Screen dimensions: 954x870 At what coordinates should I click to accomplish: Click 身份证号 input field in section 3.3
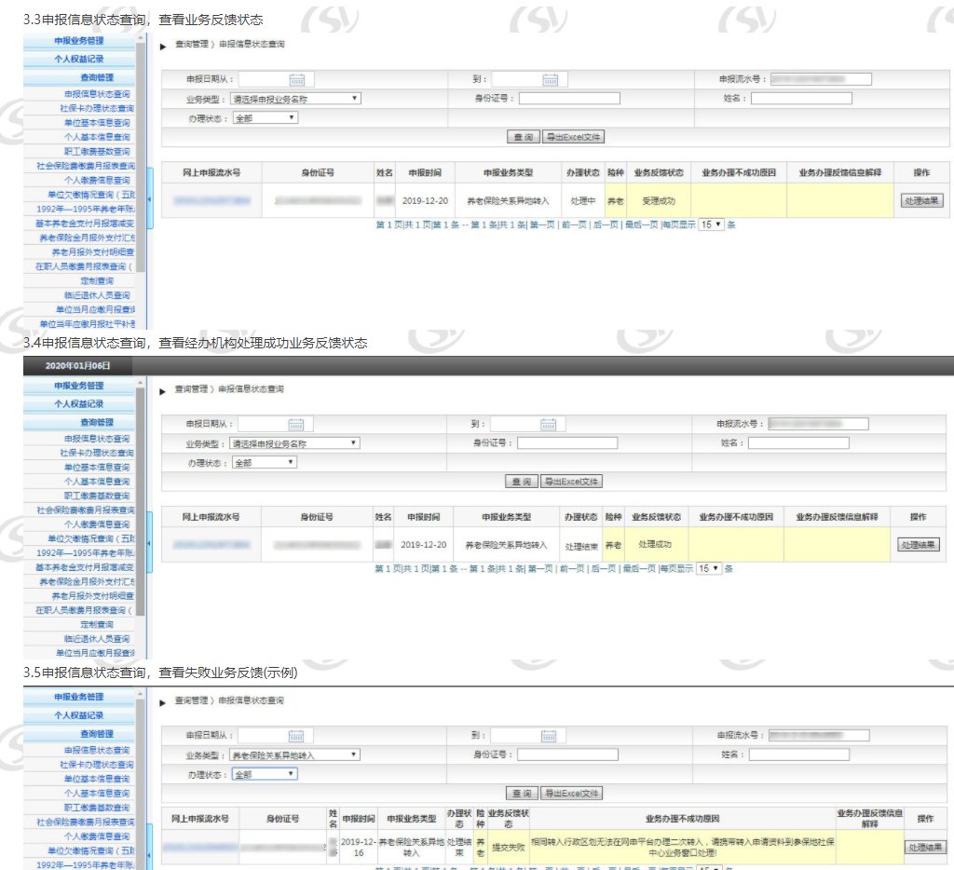pyautogui.click(x=568, y=99)
